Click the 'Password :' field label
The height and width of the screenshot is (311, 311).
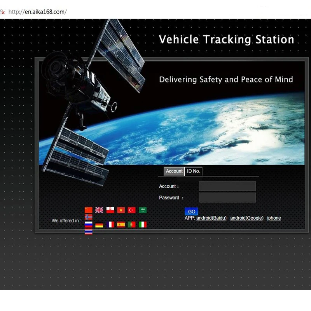(x=171, y=198)
